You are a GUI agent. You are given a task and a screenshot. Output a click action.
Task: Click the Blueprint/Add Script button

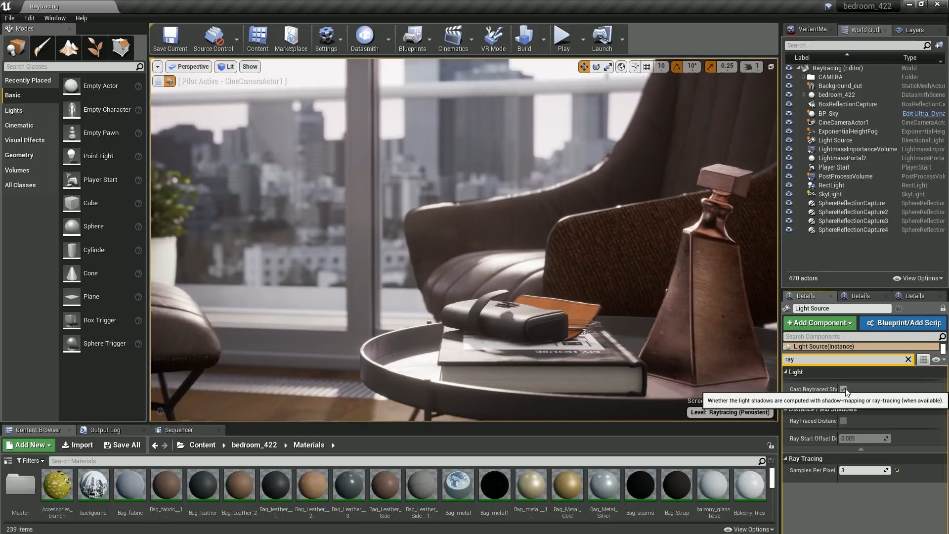coord(903,323)
